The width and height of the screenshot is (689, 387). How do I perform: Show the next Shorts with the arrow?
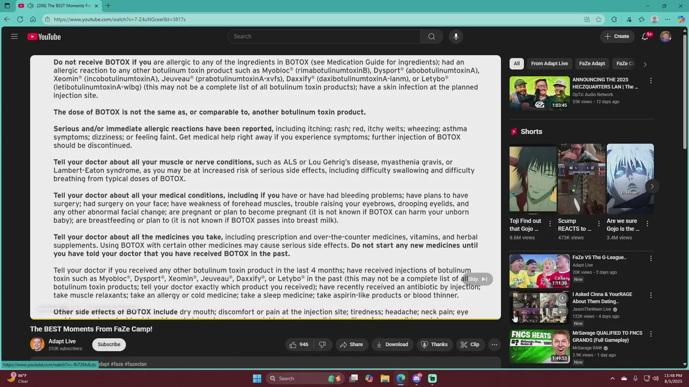[652, 187]
